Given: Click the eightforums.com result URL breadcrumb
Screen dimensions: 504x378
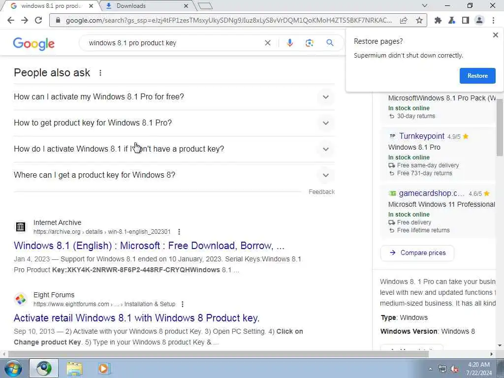Looking at the screenshot, I should tap(104, 304).
